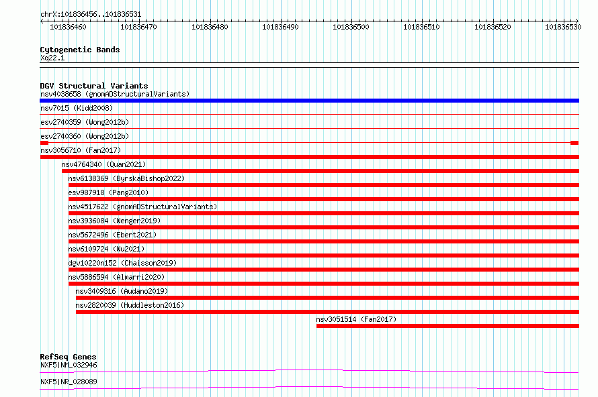Click nsv3409316 (Audano2019) label

pos(122,291)
